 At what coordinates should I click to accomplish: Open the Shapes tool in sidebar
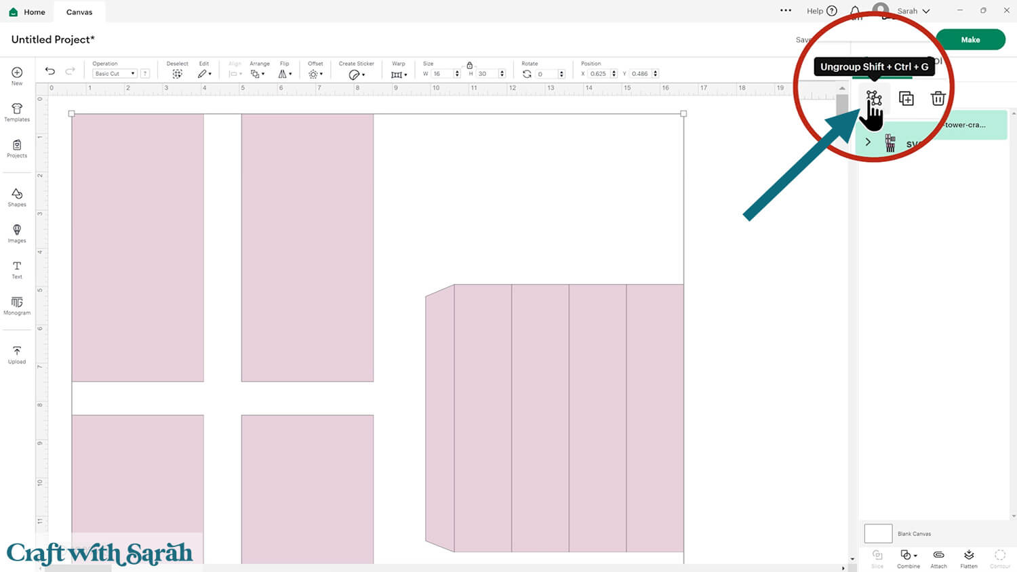coord(17,197)
